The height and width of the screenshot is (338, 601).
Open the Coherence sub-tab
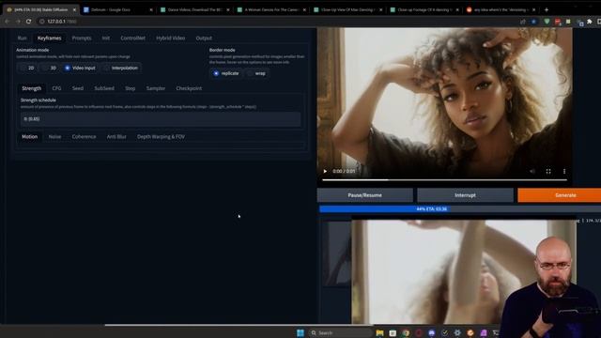click(x=84, y=136)
